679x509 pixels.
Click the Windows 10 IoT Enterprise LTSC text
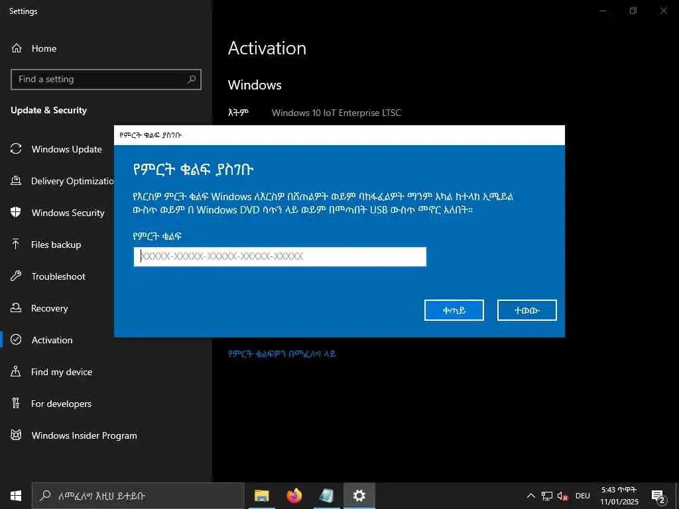(336, 113)
